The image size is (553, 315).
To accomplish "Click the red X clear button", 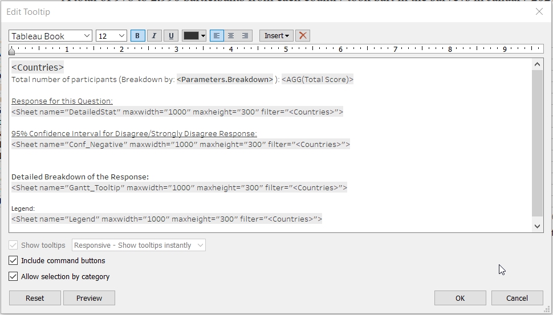I will coord(303,36).
